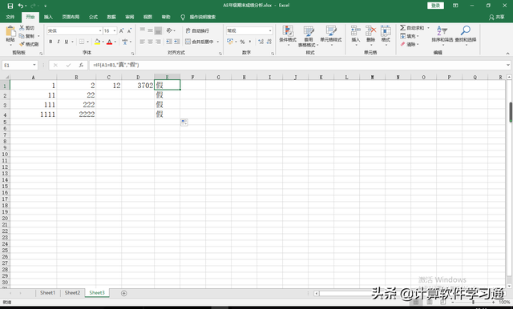Click the Decrease Decimal icon

click(x=269, y=42)
